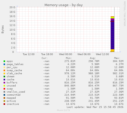Click the orange swap_cache legend swatch

pyautogui.click(x=4, y=70)
